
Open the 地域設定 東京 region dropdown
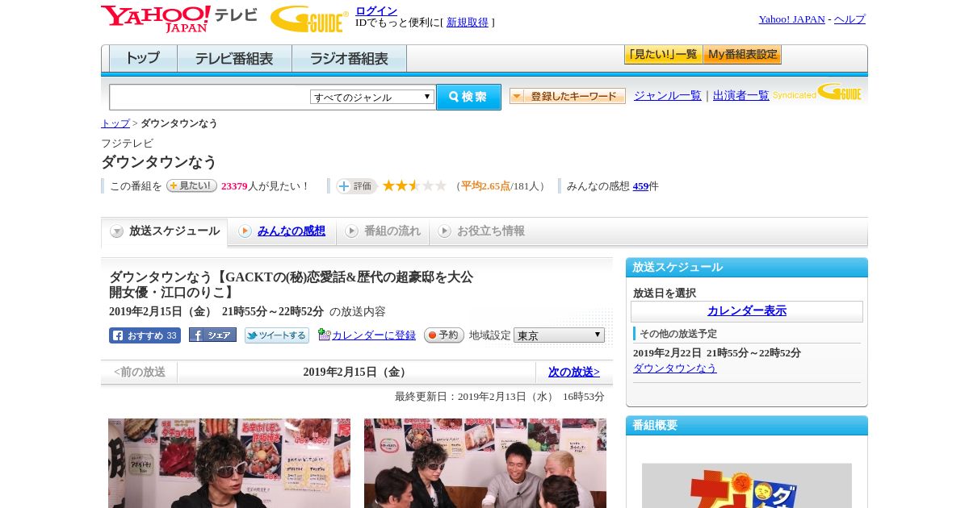coord(559,335)
